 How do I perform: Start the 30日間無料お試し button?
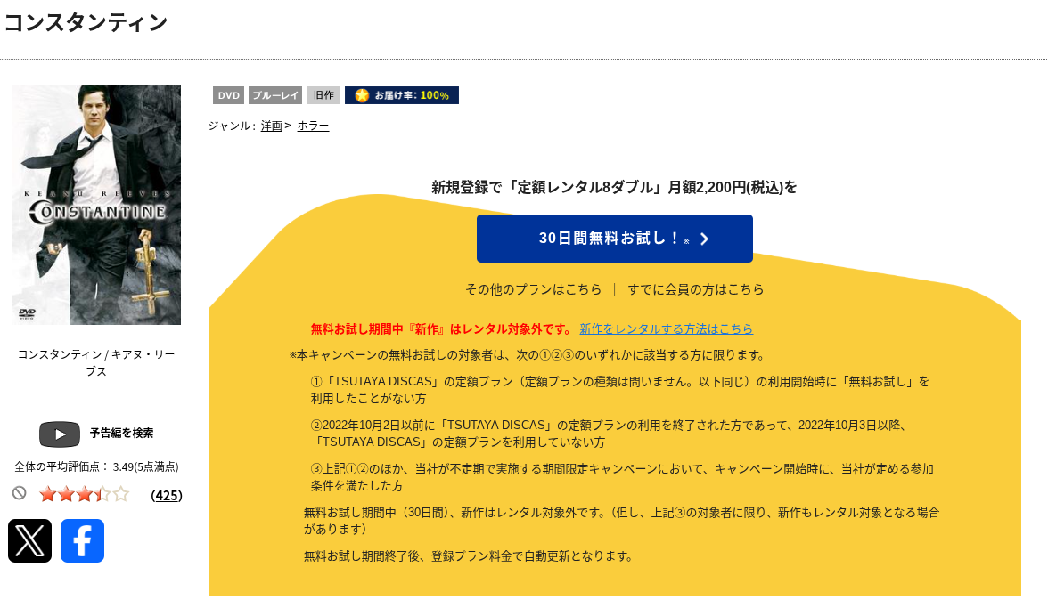(615, 239)
